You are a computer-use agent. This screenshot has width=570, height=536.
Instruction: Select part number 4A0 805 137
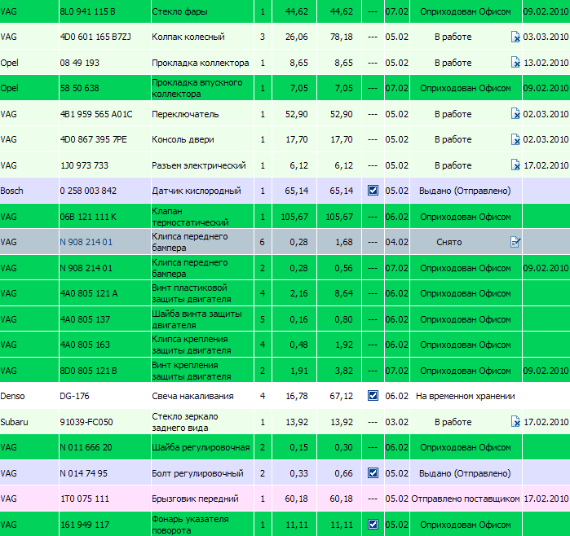(85, 319)
